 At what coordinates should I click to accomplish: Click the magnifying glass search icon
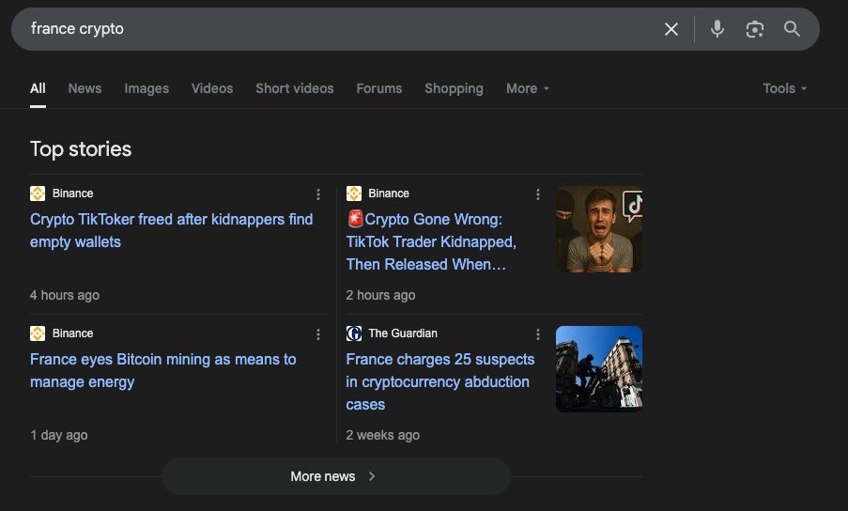click(x=792, y=29)
